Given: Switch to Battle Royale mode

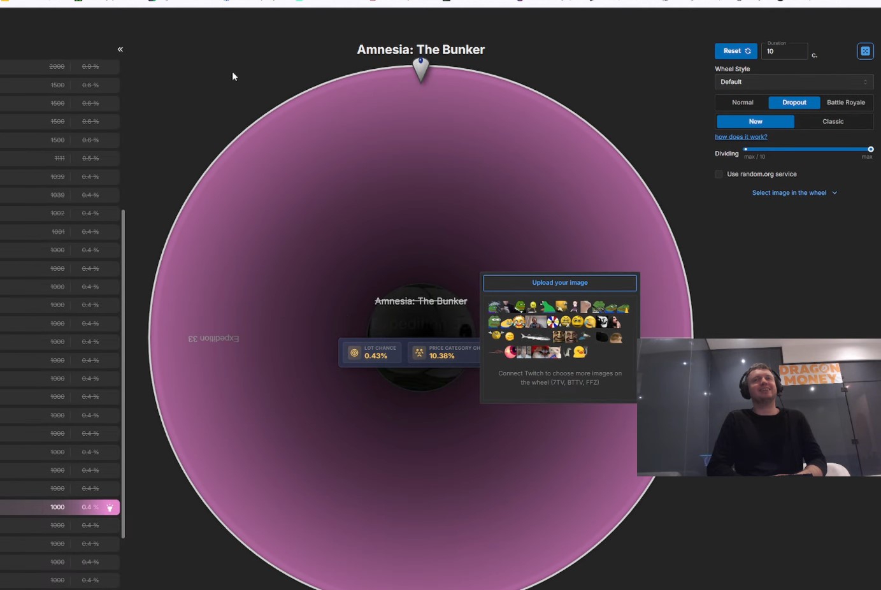Looking at the screenshot, I should [846, 103].
